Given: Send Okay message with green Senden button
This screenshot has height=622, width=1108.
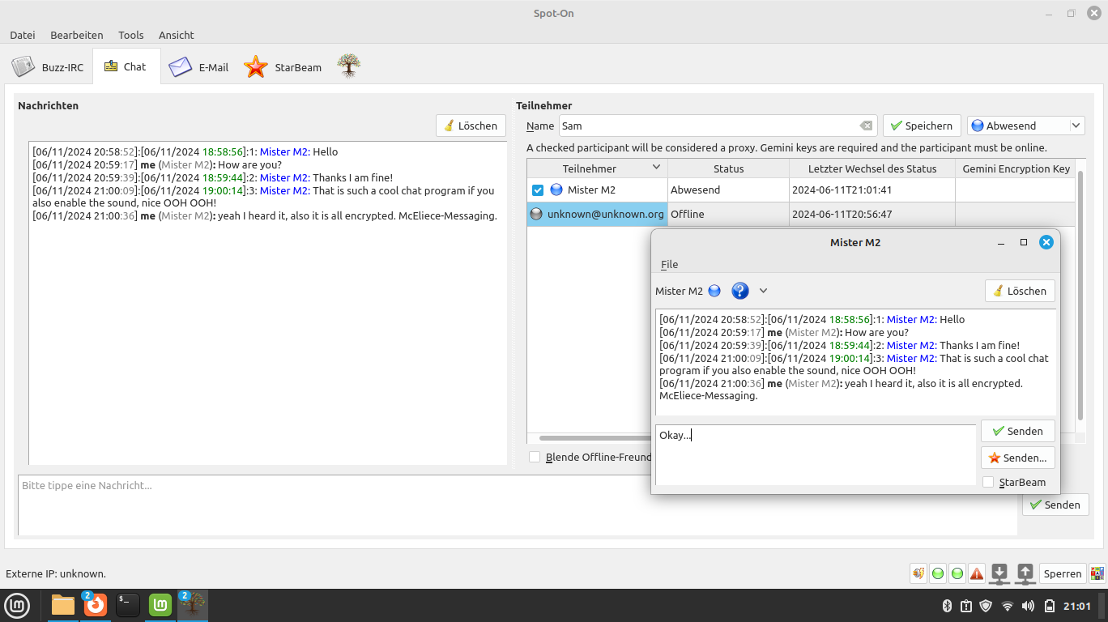Looking at the screenshot, I should [1017, 431].
